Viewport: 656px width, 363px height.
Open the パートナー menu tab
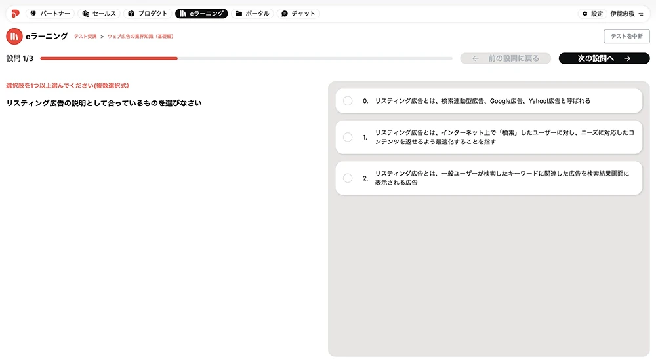[51, 14]
